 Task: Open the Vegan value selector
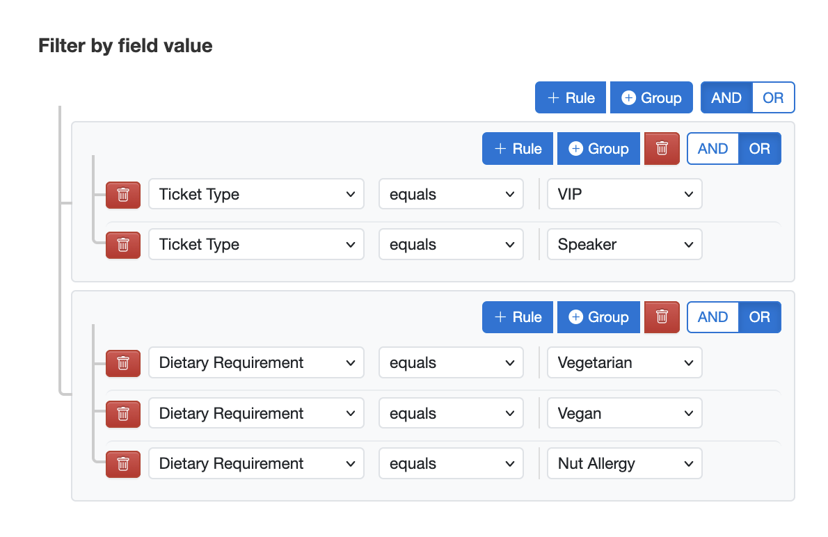click(x=624, y=413)
